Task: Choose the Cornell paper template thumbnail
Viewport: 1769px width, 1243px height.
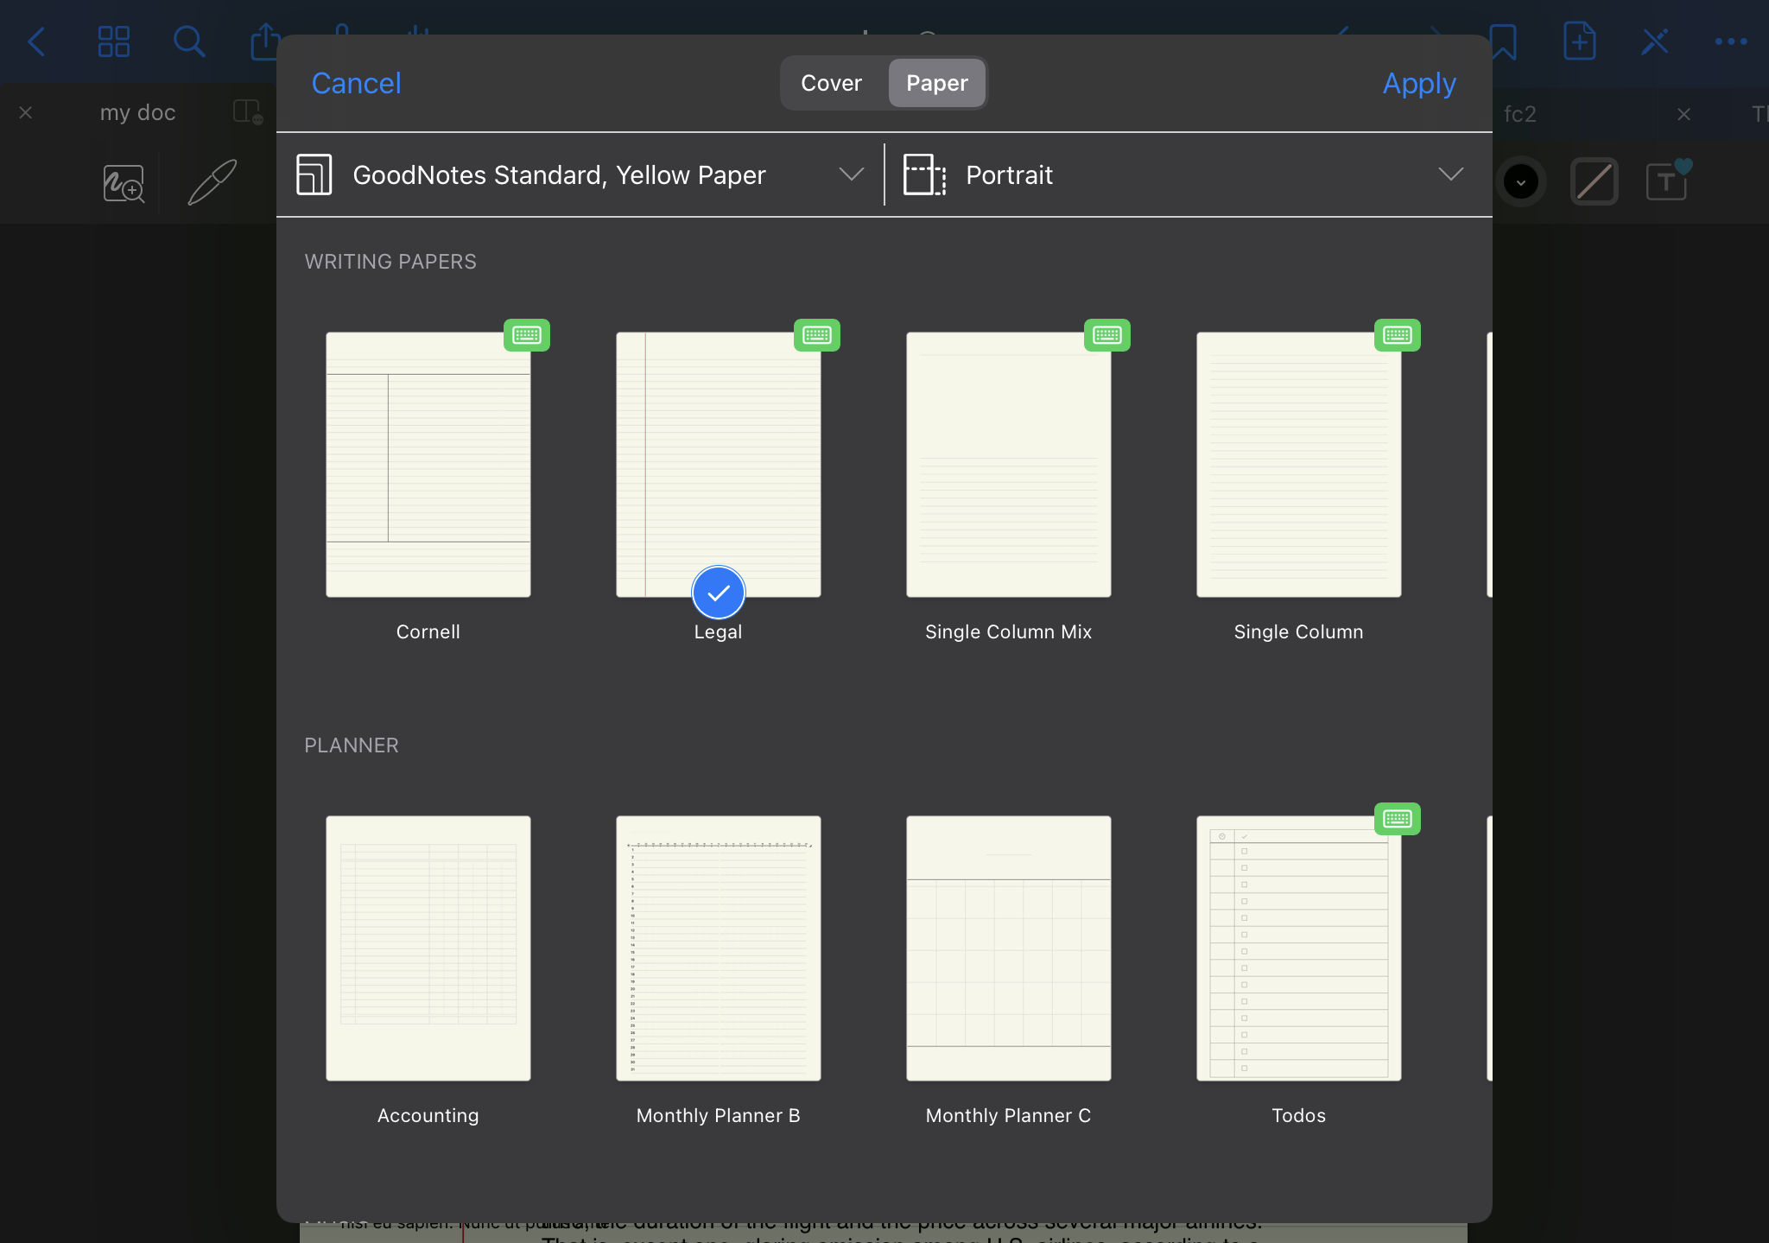Action: coord(428,465)
